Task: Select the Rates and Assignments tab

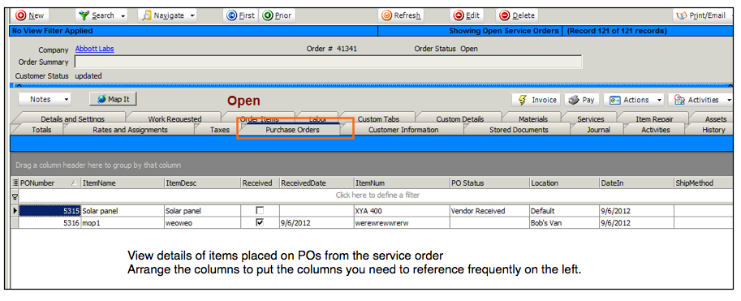Action: tap(130, 130)
